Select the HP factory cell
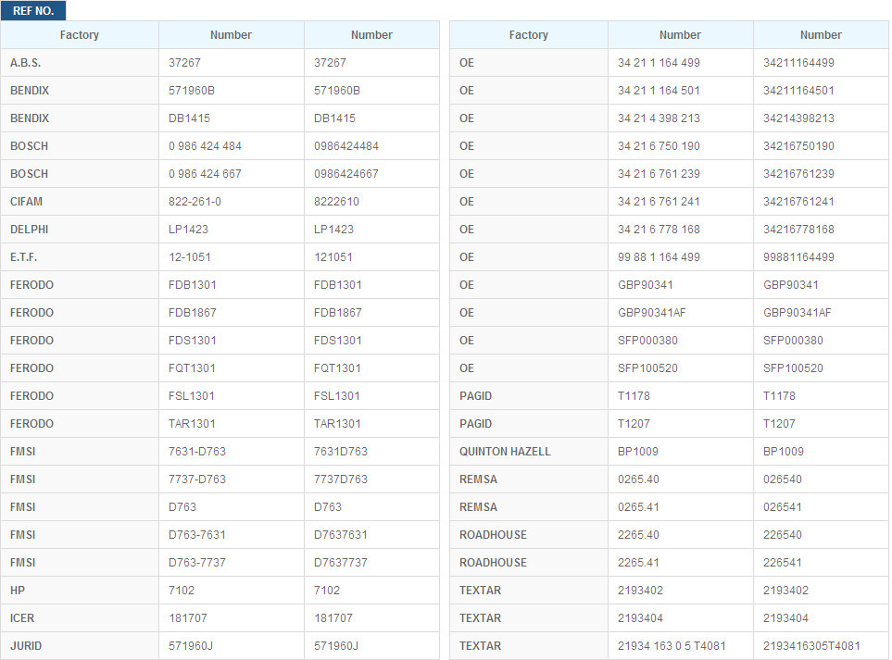The image size is (892, 660). pos(18,591)
